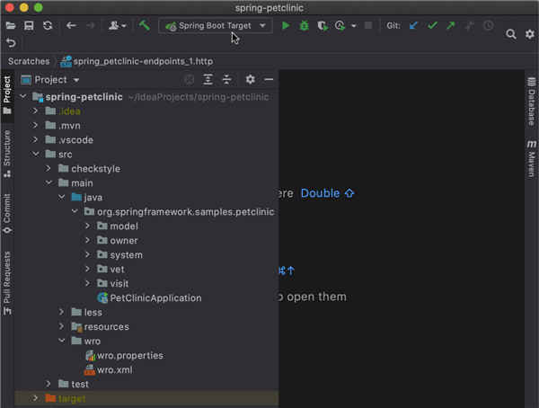The width and height of the screenshot is (539, 408).
Task: Select the wro.xml file
Action: 109,370
